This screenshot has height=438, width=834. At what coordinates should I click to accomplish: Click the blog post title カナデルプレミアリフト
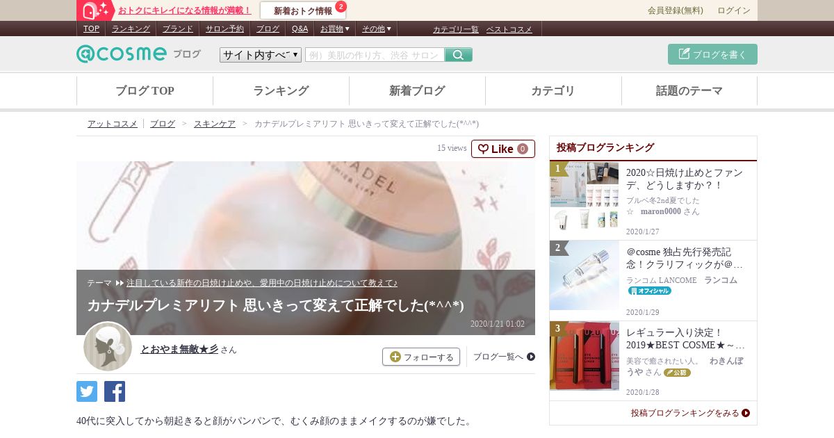[x=275, y=305]
